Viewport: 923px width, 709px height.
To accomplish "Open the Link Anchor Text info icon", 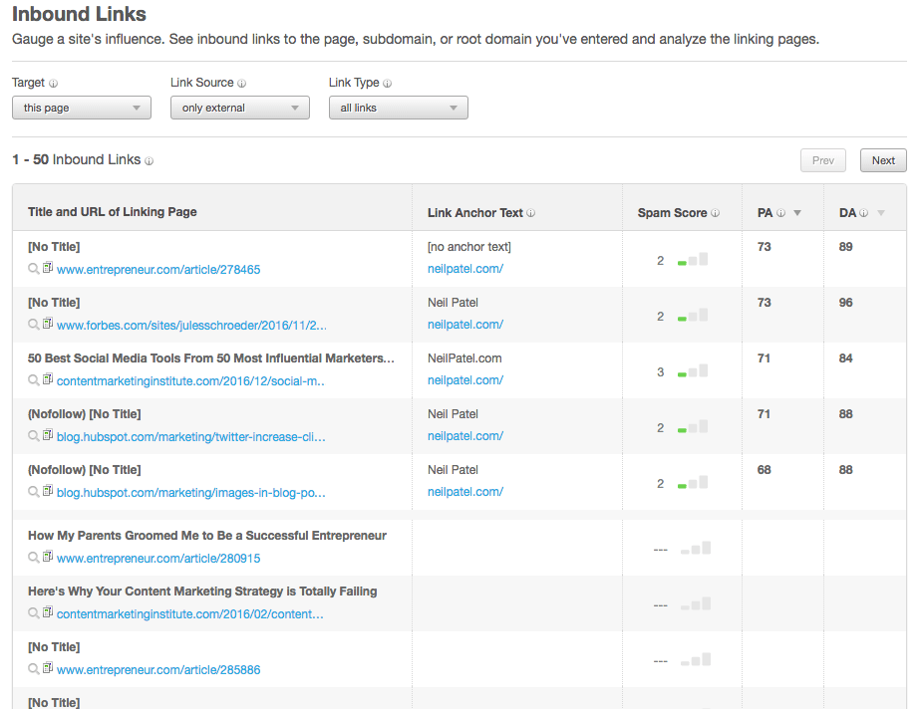I will pos(530,213).
